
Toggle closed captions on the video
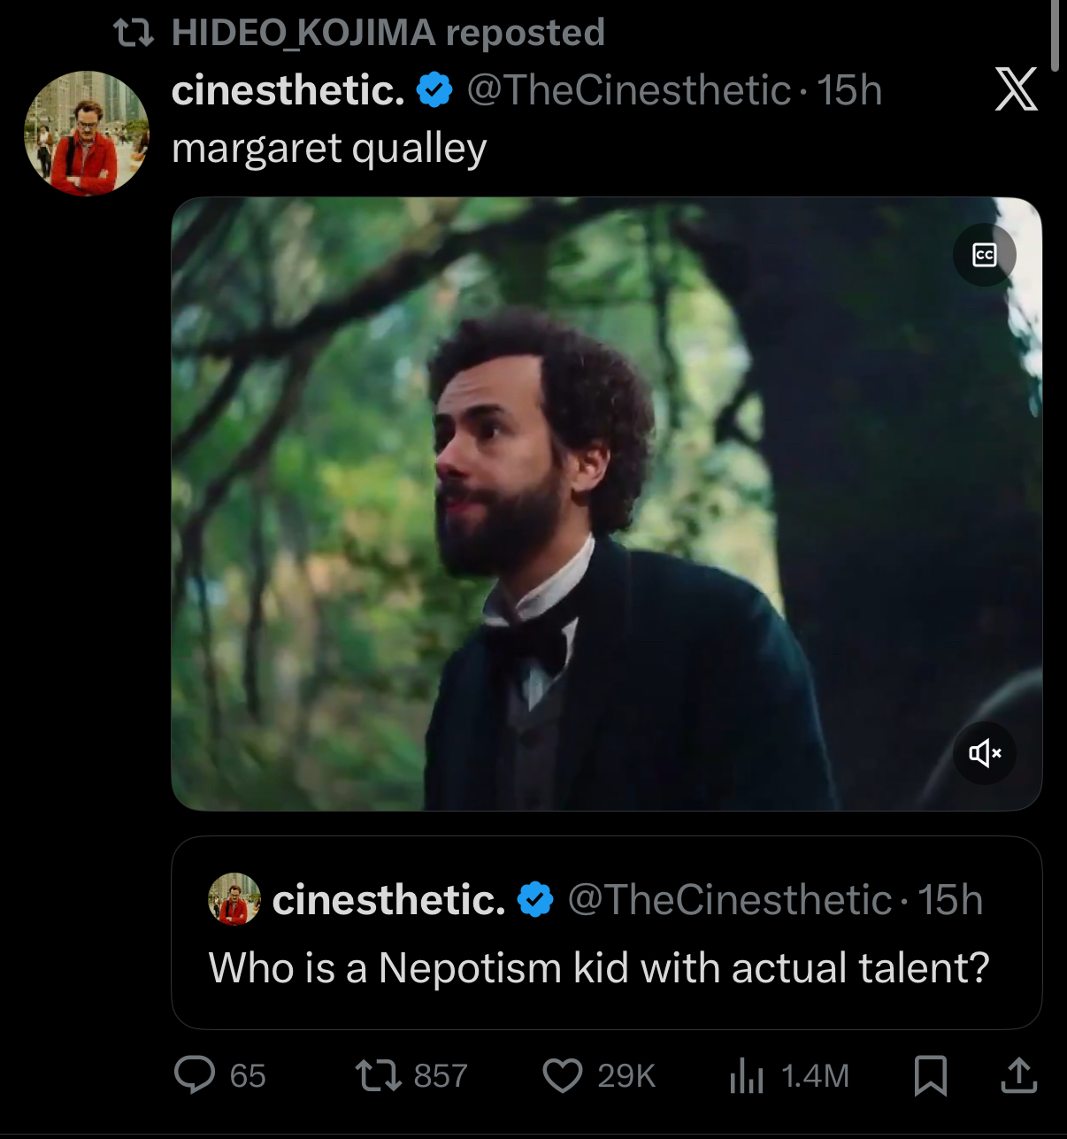tap(984, 255)
